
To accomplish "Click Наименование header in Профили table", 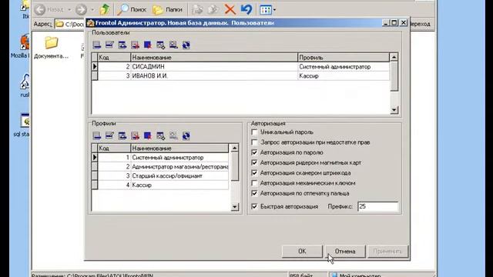I will pos(179,149).
